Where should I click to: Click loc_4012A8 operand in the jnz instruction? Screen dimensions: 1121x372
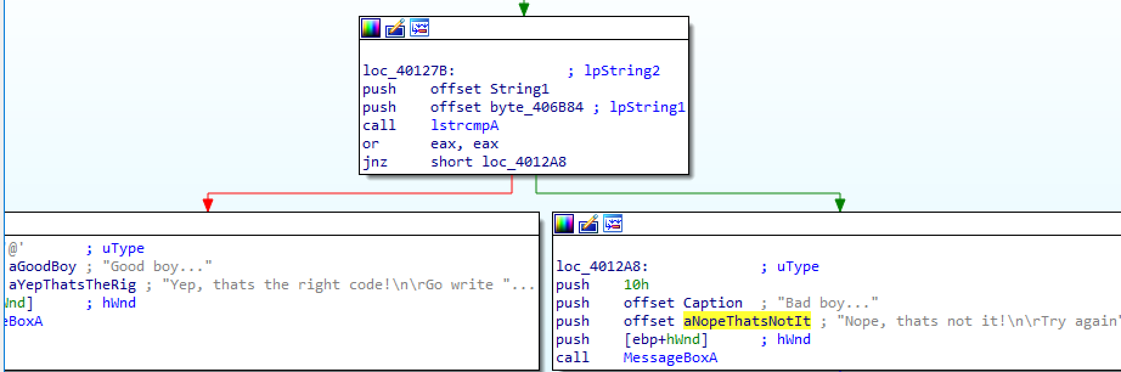click(523, 162)
